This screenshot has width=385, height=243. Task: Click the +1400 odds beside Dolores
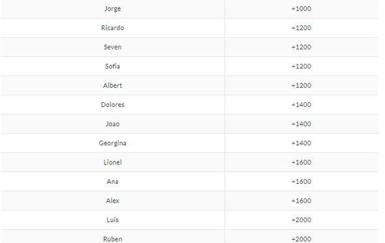(x=301, y=104)
